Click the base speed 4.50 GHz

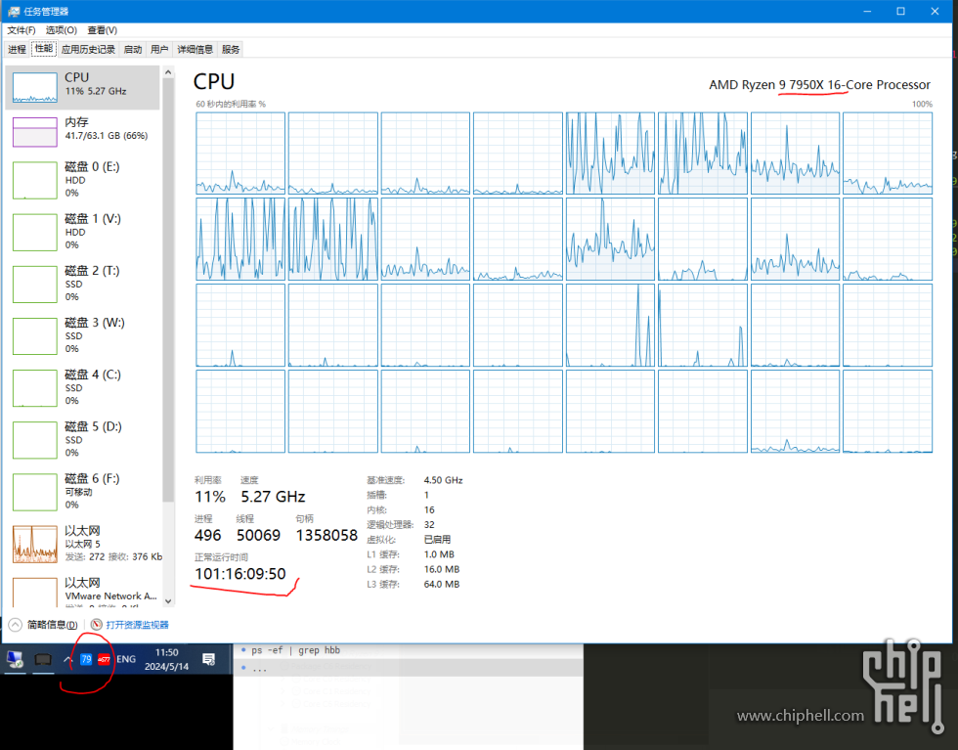click(x=443, y=480)
